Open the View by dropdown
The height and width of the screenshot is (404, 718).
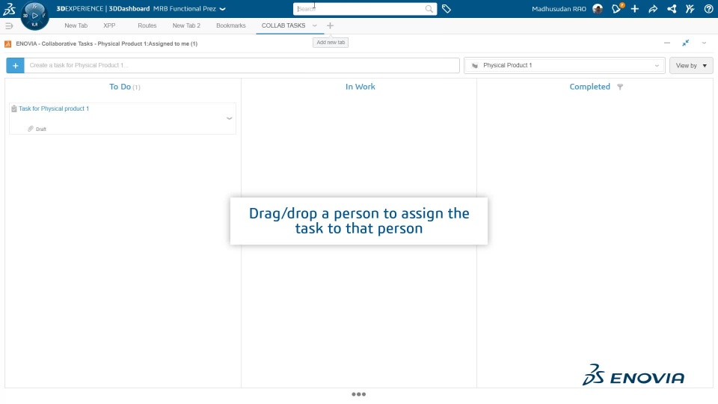[691, 66]
